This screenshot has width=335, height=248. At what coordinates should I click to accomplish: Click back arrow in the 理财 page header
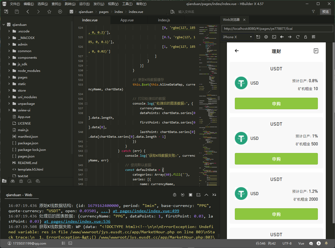(x=237, y=51)
